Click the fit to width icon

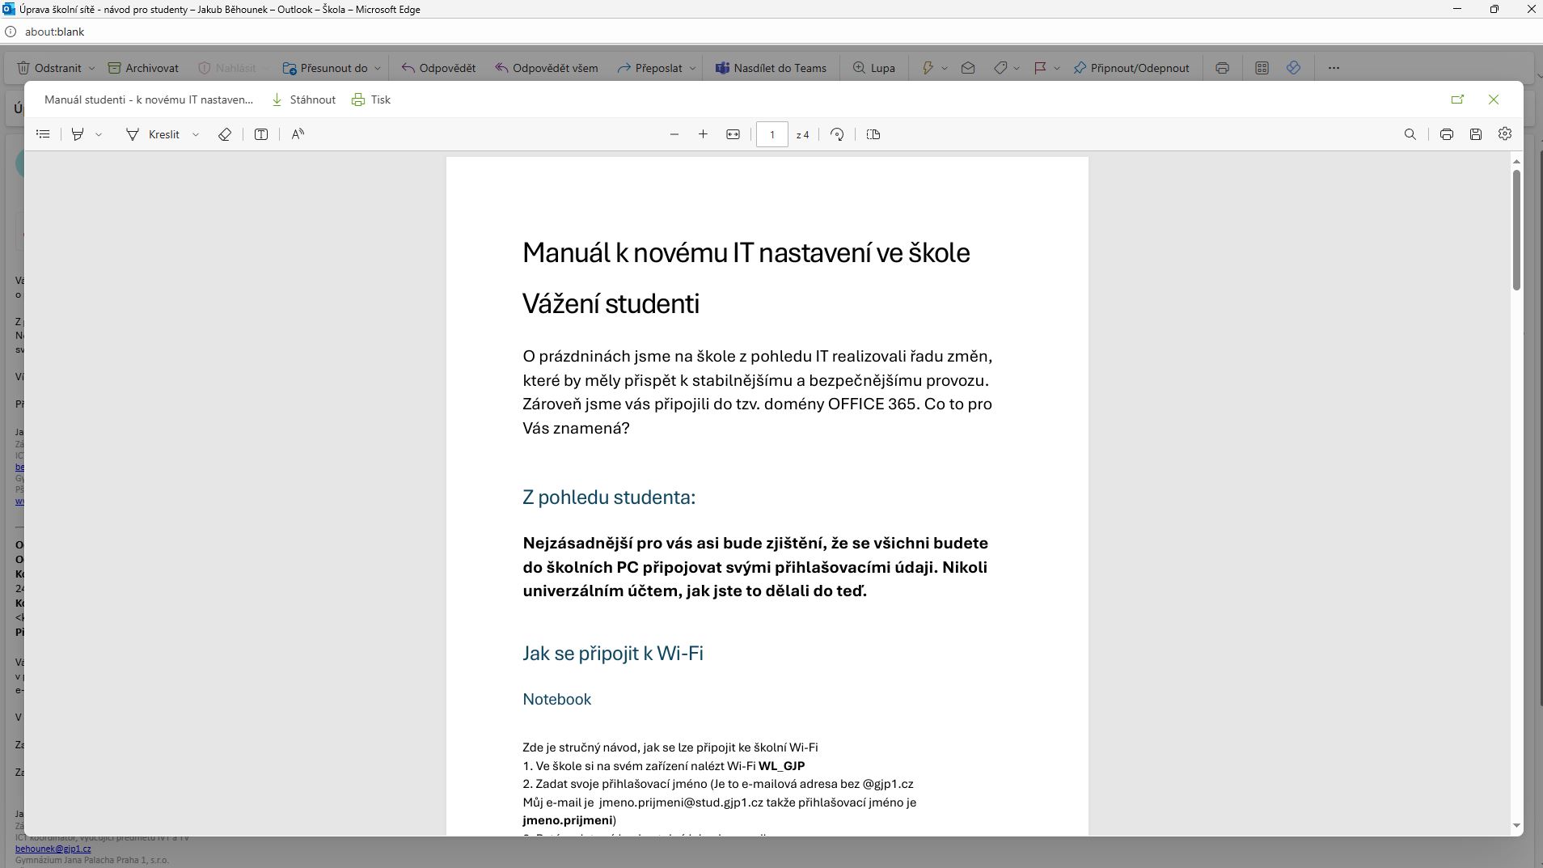(x=733, y=134)
